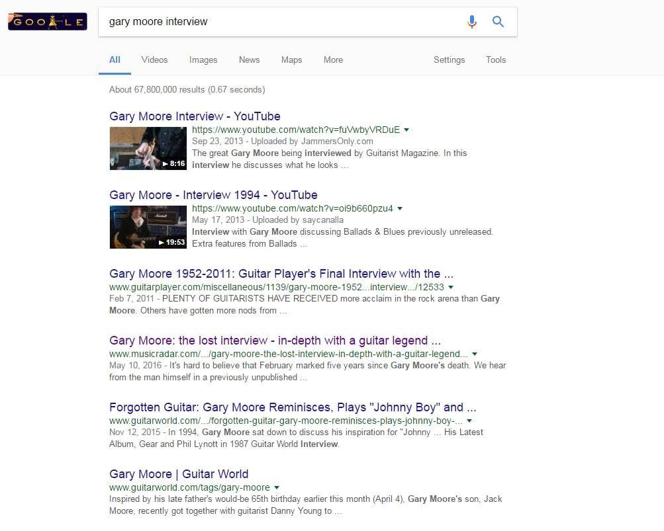
Task: Open 'Gary Moore: the lost interview' result
Action: (x=275, y=341)
